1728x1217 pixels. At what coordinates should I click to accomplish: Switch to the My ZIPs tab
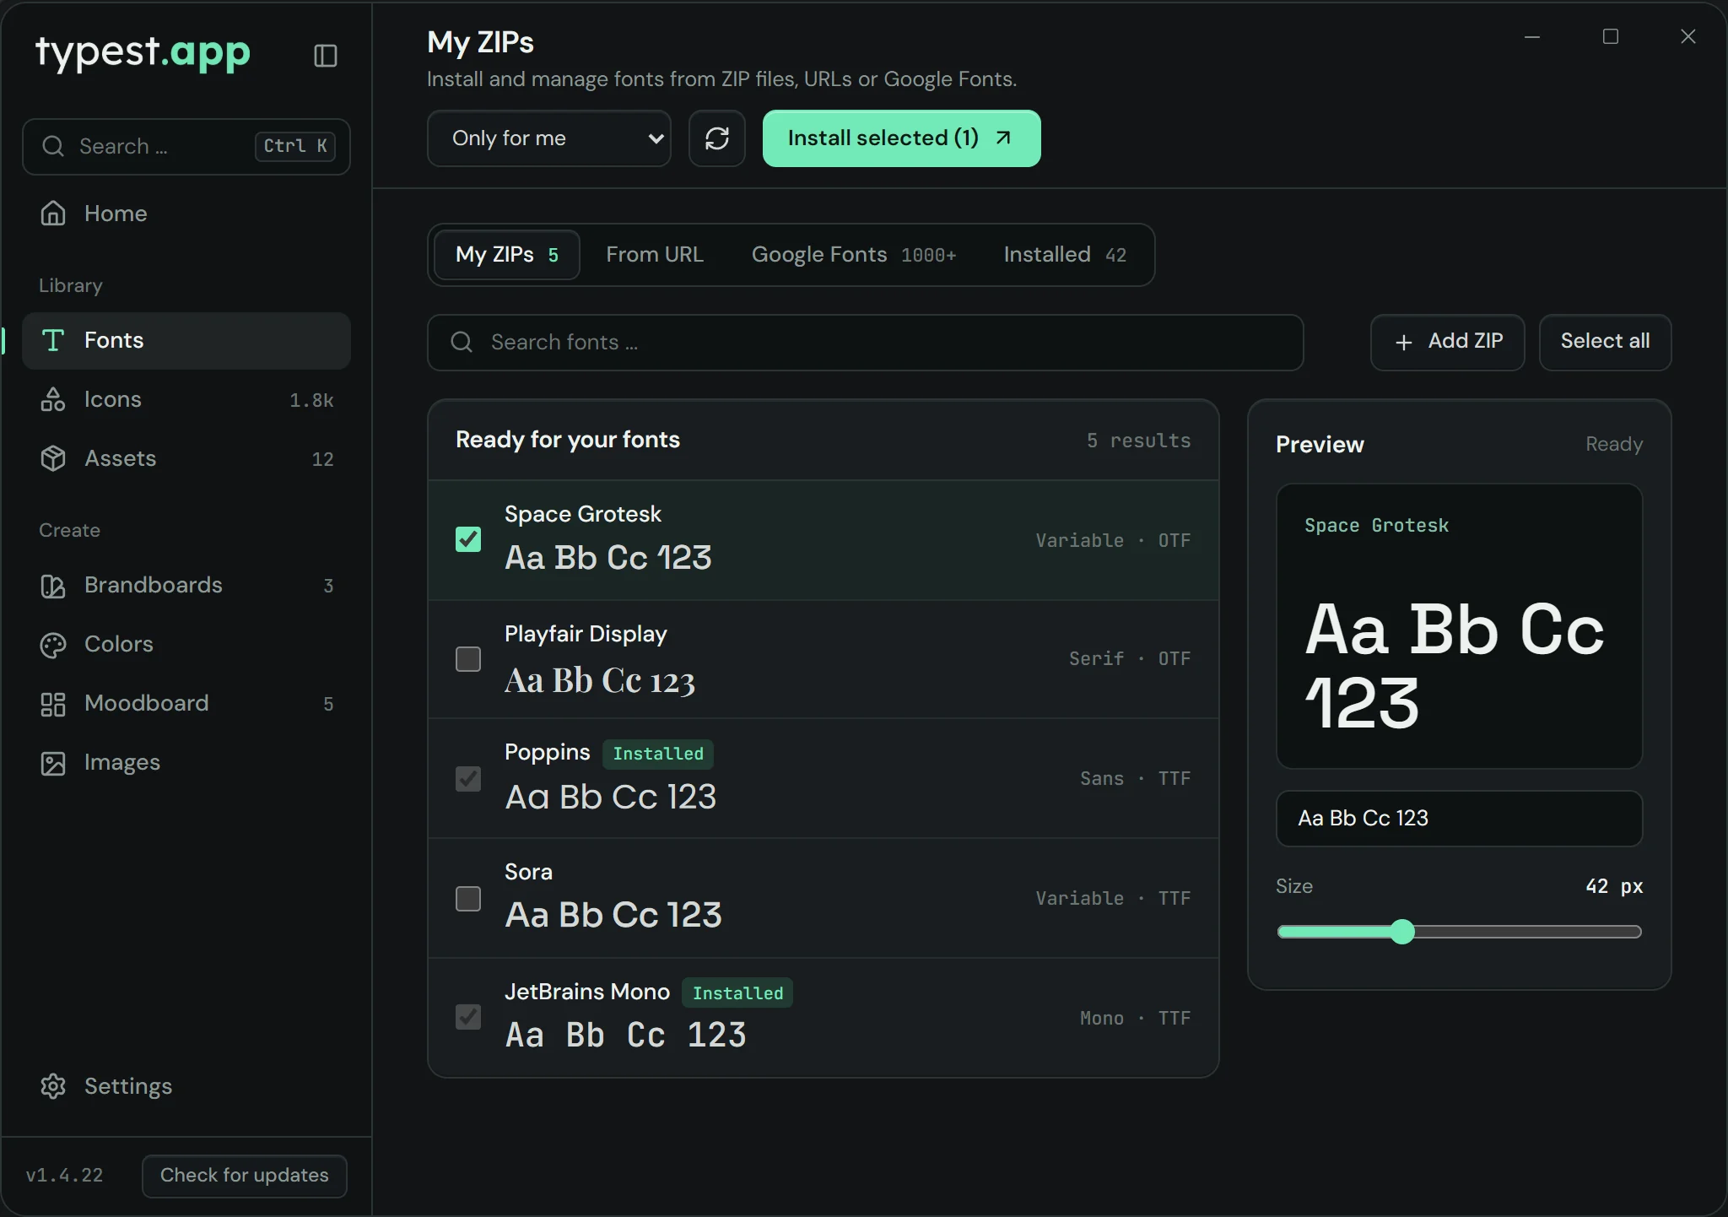pyautogui.click(x=507, y=255)
